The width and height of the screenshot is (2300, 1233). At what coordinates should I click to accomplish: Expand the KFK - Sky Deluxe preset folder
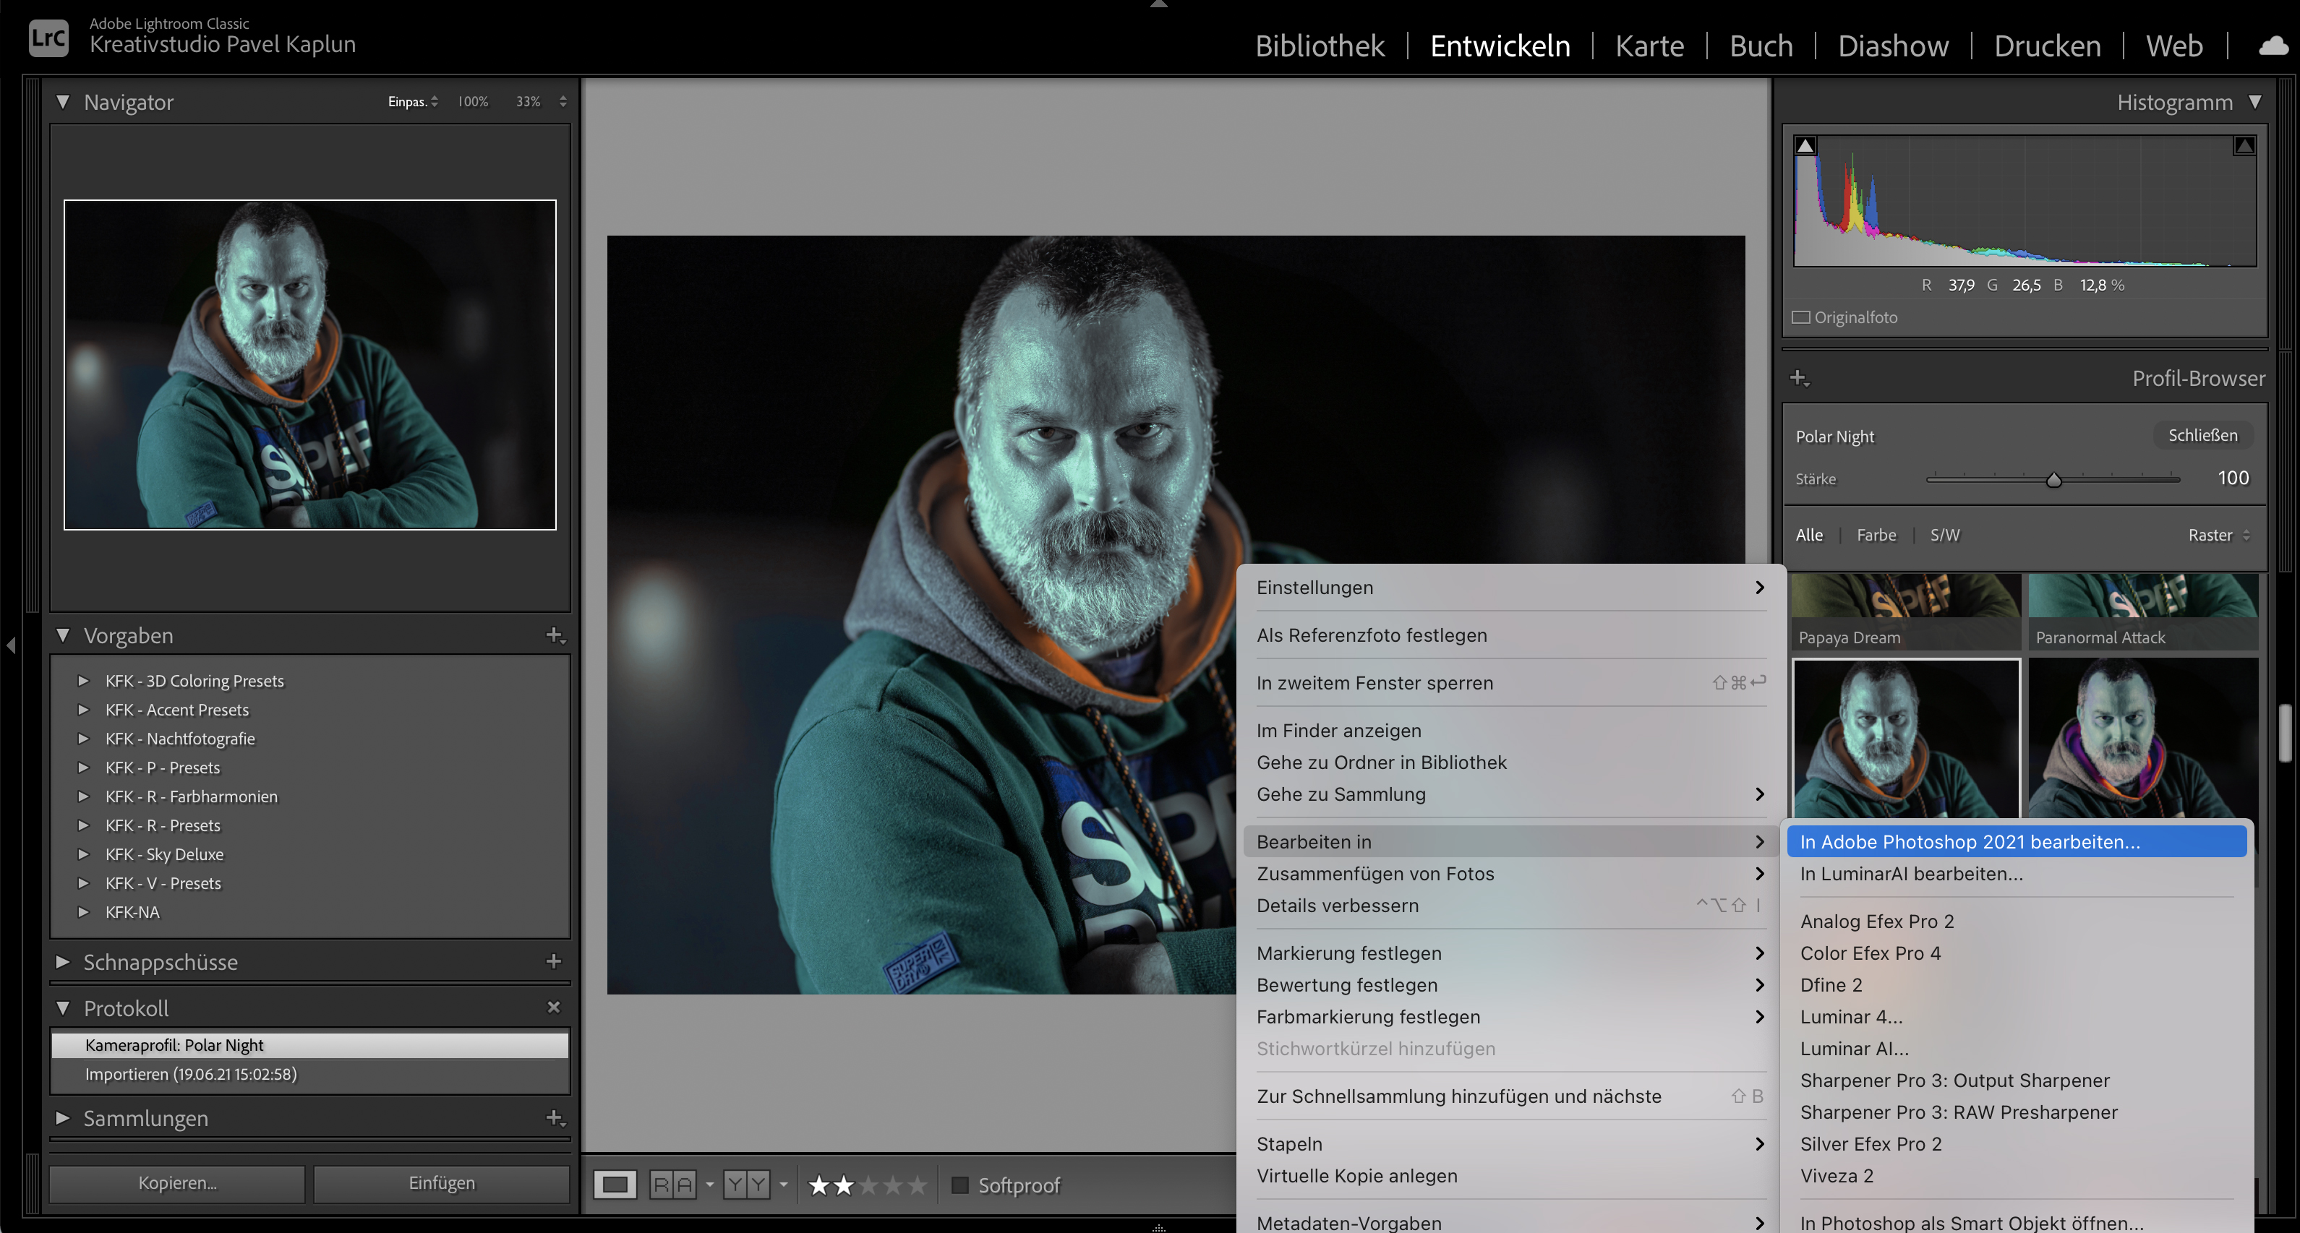point(83,854)
